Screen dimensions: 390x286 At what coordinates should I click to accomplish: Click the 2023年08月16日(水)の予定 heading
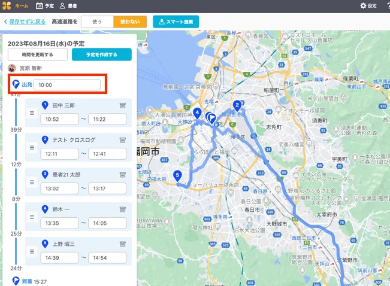click(46, 44)
